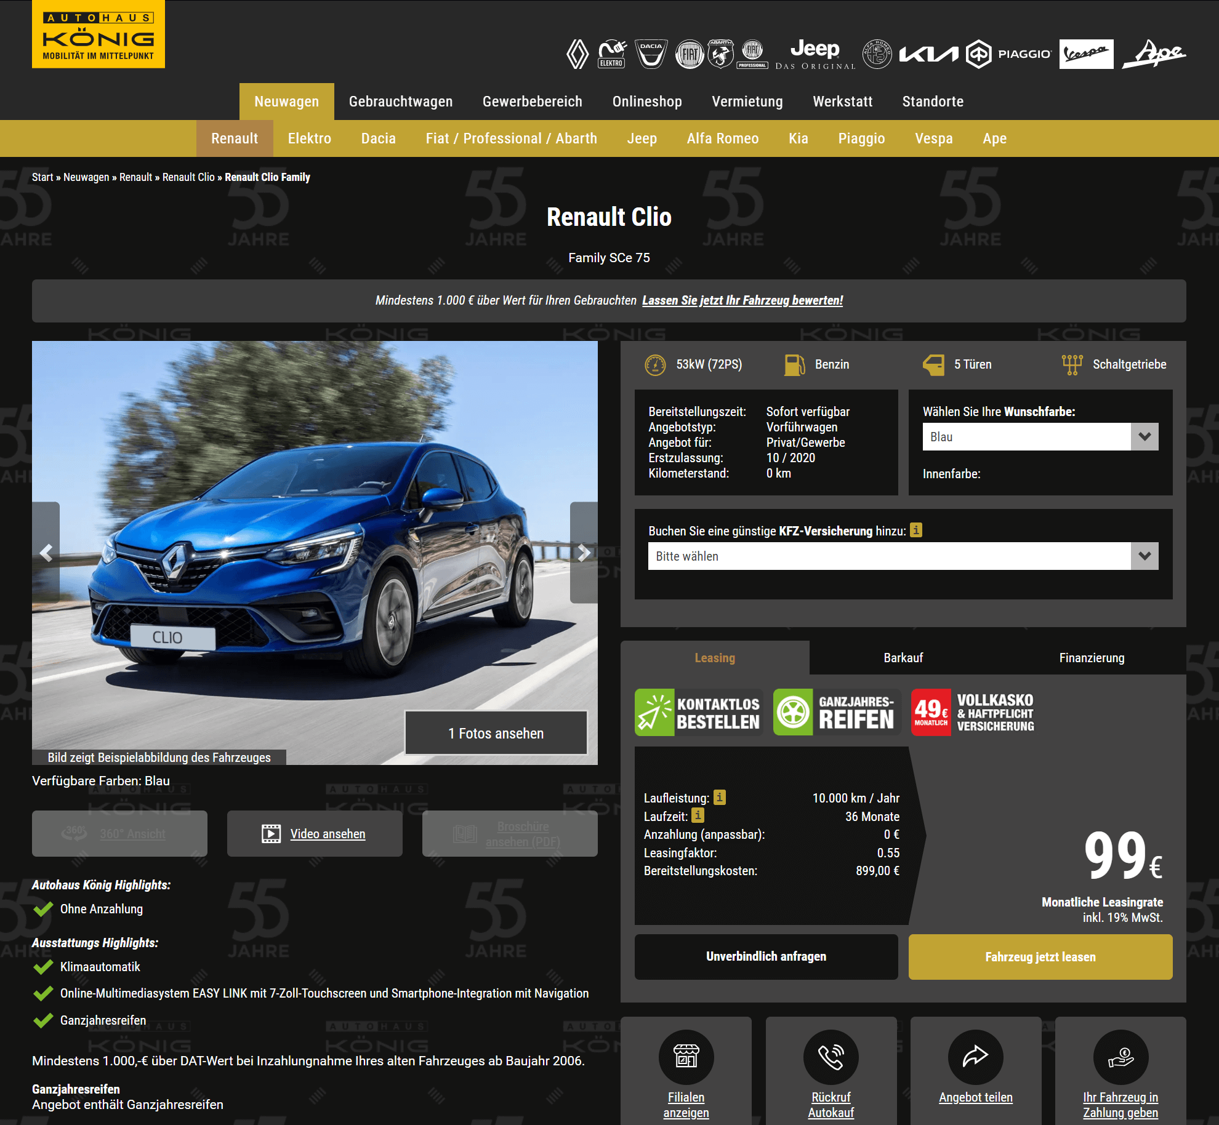Open the Fiat brand logo
Screen dimensions: 1219x1125
click(690, 54)
